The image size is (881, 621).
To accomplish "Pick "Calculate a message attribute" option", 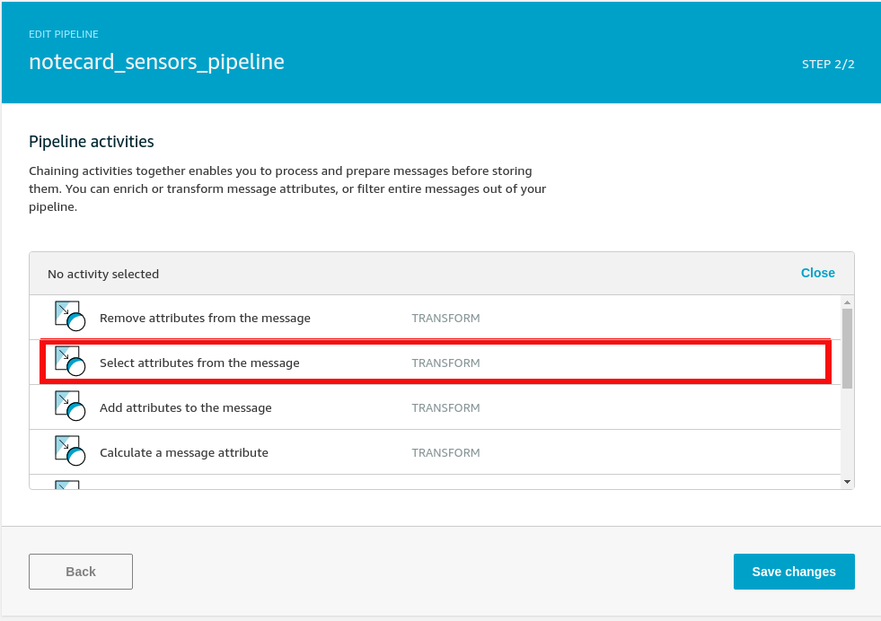I will [183, 452].
